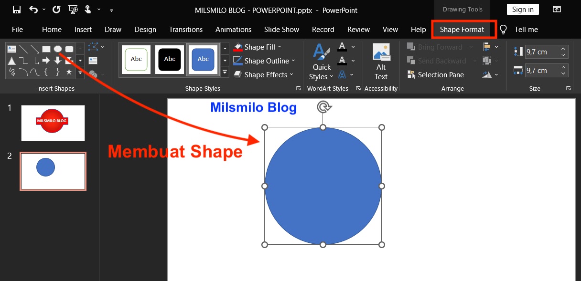Open Ribbon Display Options icon
581x281 pixels.
point(557,10)
